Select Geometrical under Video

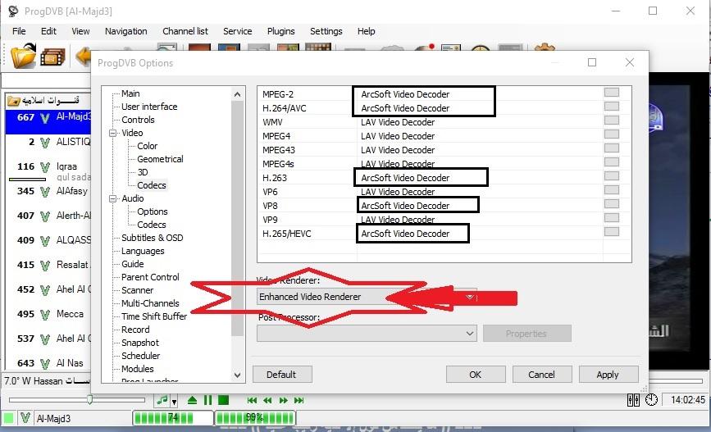click(160, 160)
